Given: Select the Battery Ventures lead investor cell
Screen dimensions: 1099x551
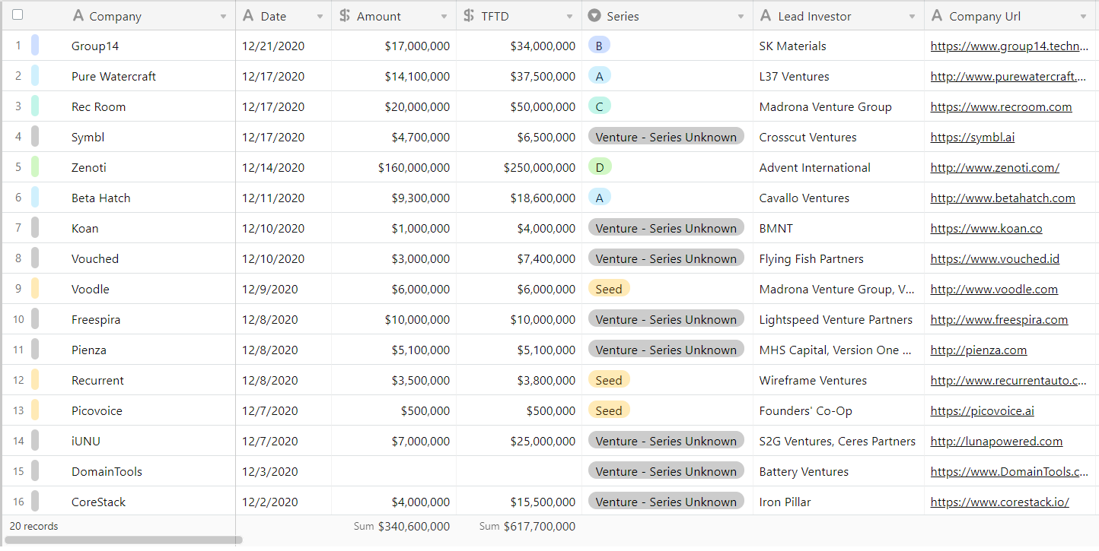Looking at the screenshot, I should click(839, 471).
